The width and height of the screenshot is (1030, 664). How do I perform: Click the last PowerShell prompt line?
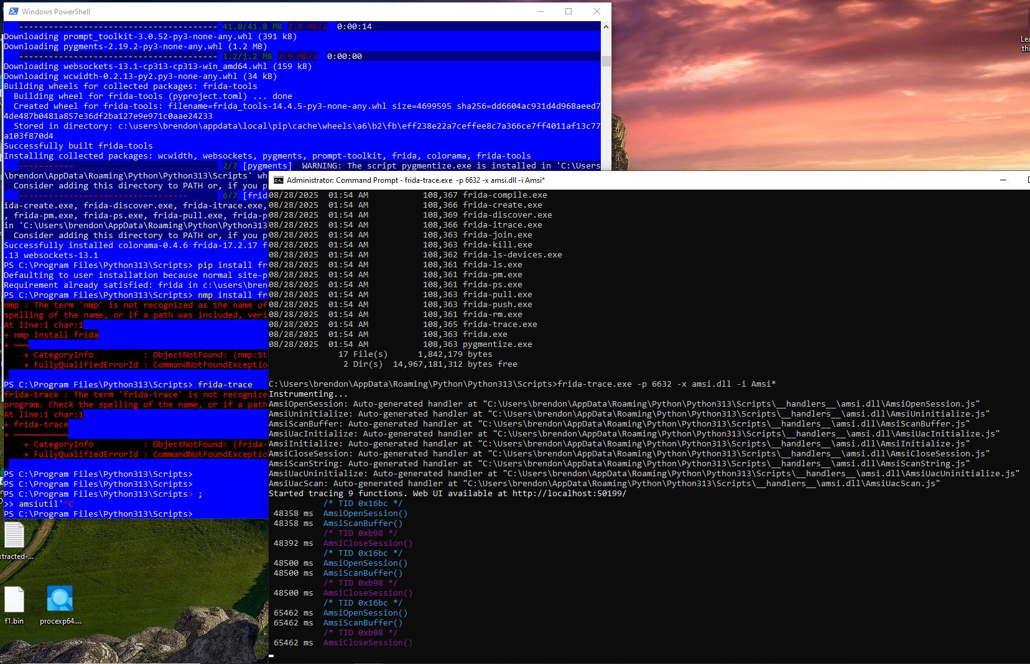98,514
